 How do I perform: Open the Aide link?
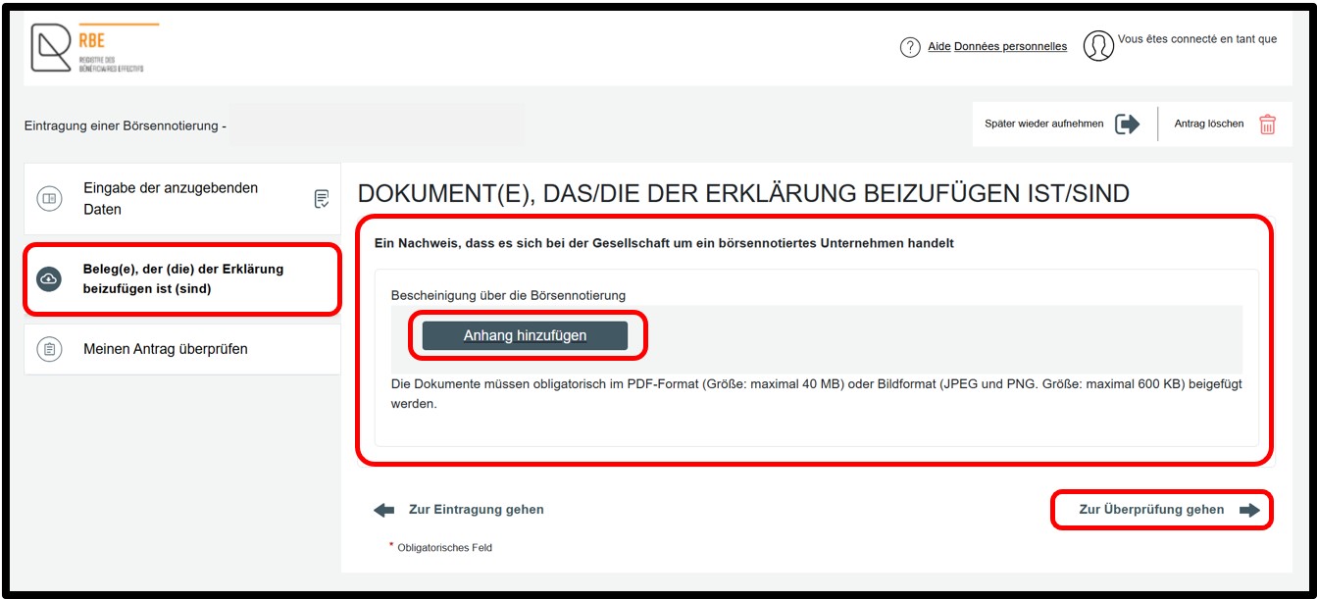[939, 46]
